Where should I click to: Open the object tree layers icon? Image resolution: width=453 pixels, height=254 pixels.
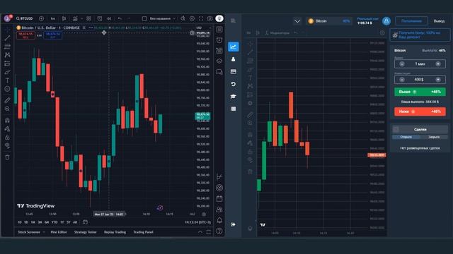[219, 61]
